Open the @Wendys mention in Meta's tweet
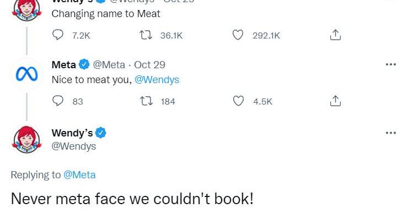 point(157,79)
